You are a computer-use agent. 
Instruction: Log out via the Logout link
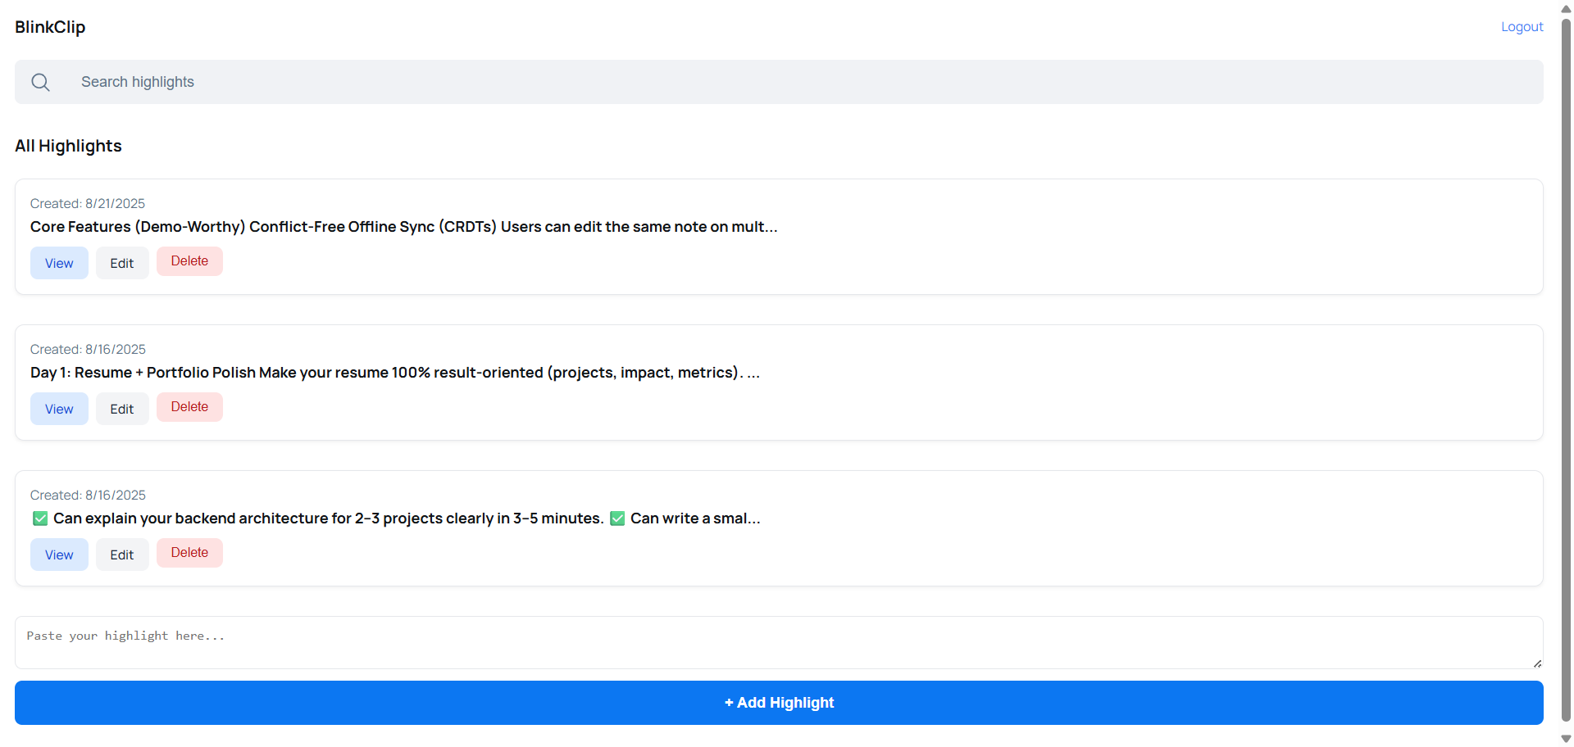pos(1522,27)
